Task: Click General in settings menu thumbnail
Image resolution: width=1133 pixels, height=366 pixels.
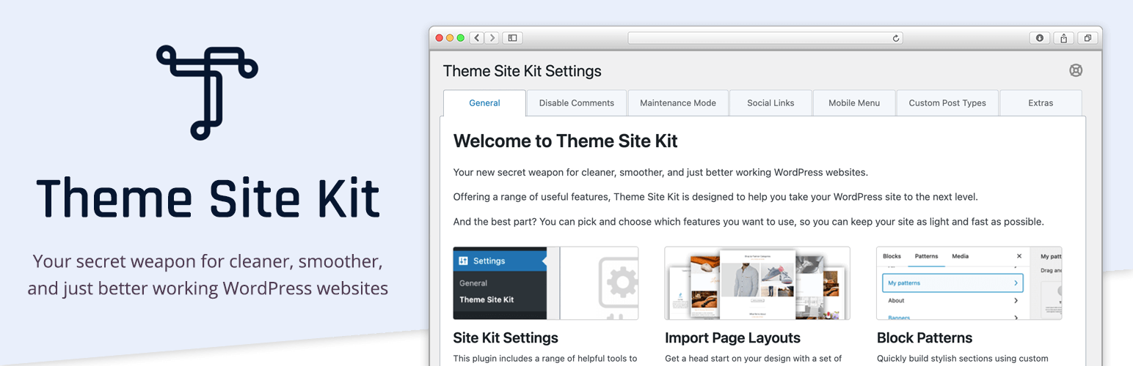Action: click(473, 283)
